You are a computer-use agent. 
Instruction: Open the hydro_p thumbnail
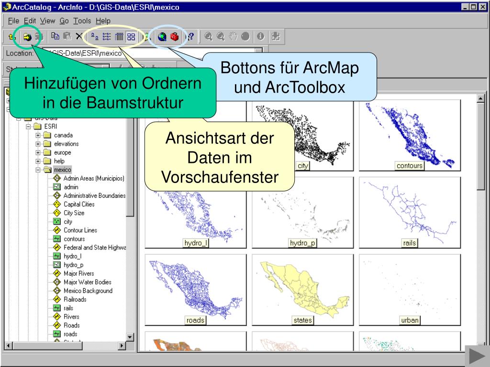(x=303, y=213)
